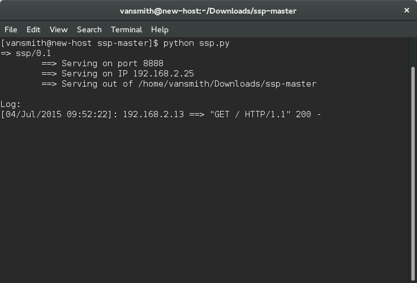The image size is (417, 283).
Task: Click the 200 status code in log
Action: tap(303, 114)
